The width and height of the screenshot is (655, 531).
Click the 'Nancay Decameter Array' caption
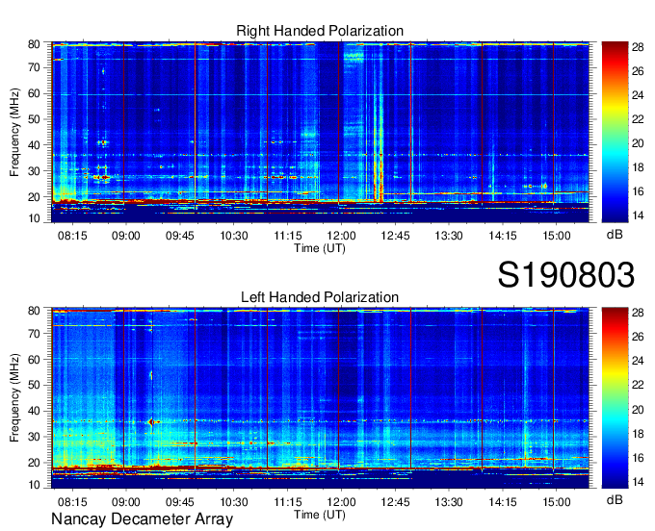(x=142, y=519)
